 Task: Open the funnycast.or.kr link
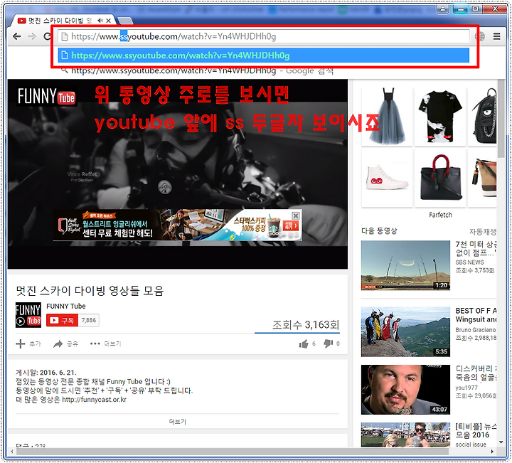94,400
